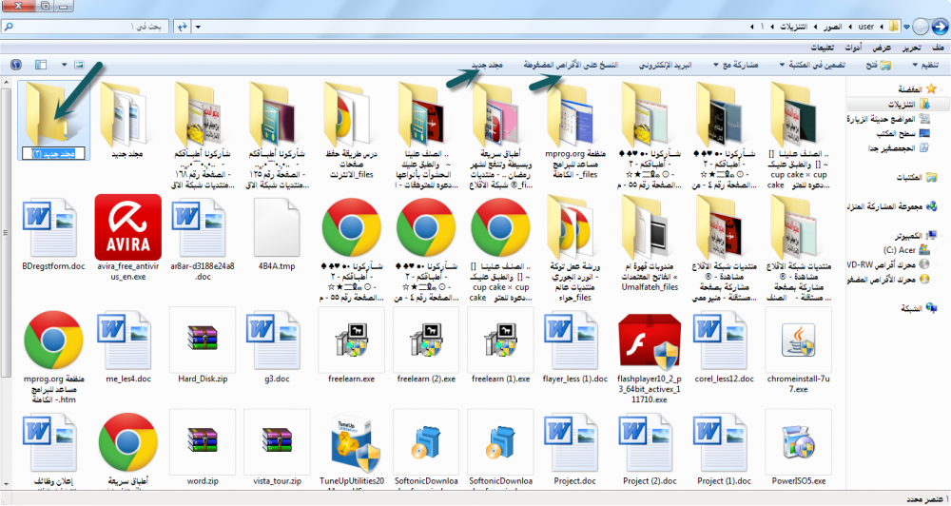Click the مجلد جديد (New folder) toolbar button
951x506 pixels.
[x=489, y=65]
